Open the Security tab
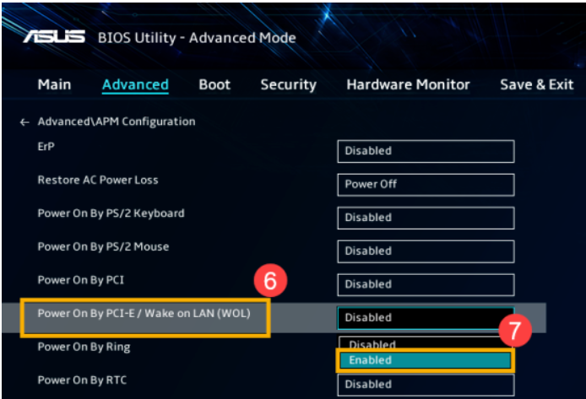The width and height of the screenshot is (586, 399). pyautogui.click(x=288, y=84)
